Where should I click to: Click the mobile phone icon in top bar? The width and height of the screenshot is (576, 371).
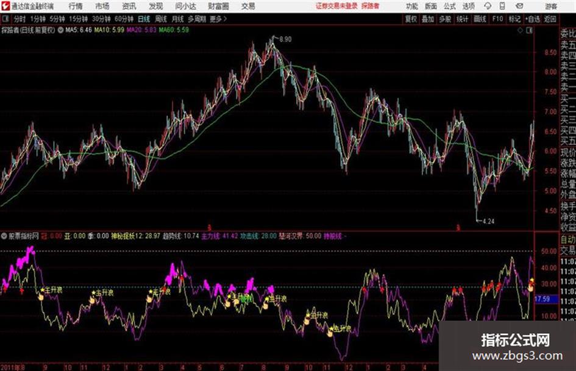pos(502,6)
